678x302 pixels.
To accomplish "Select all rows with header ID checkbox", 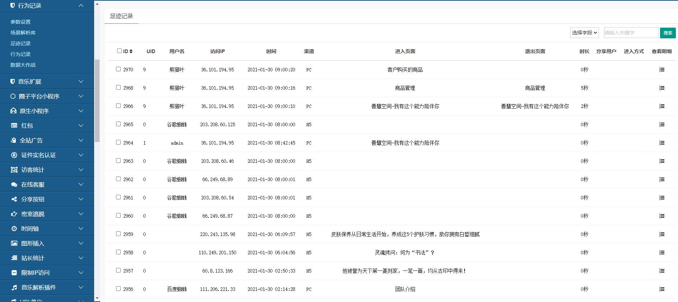I will (119, 51).
